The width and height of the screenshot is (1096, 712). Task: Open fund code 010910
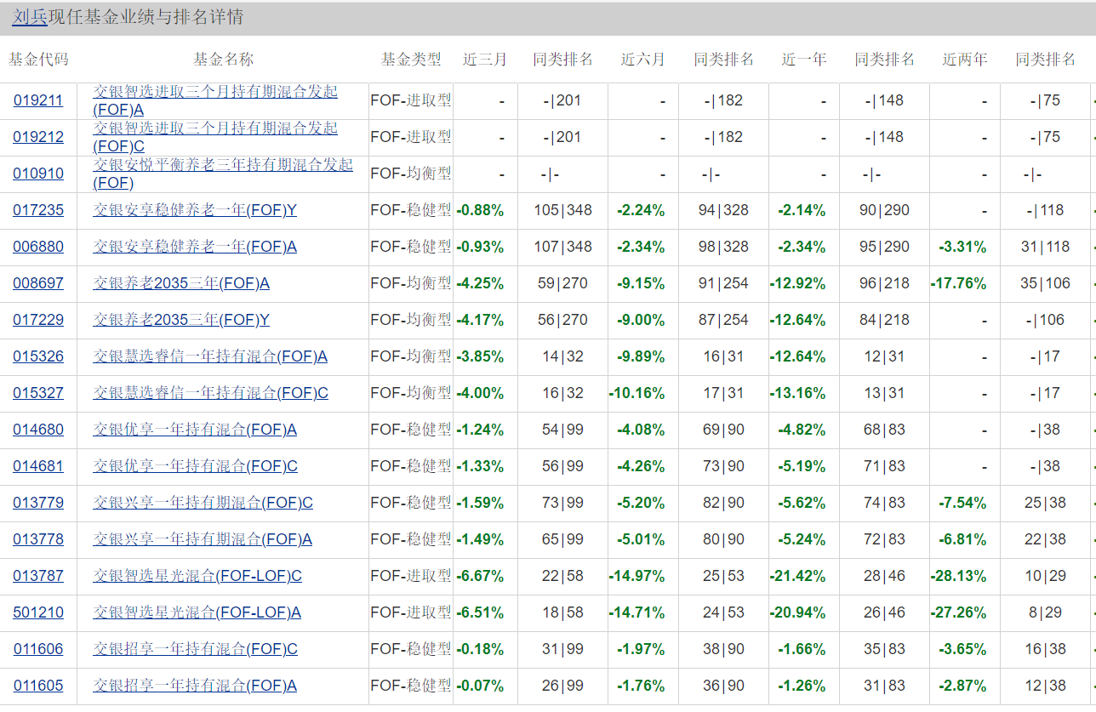[x=38, y=174]
